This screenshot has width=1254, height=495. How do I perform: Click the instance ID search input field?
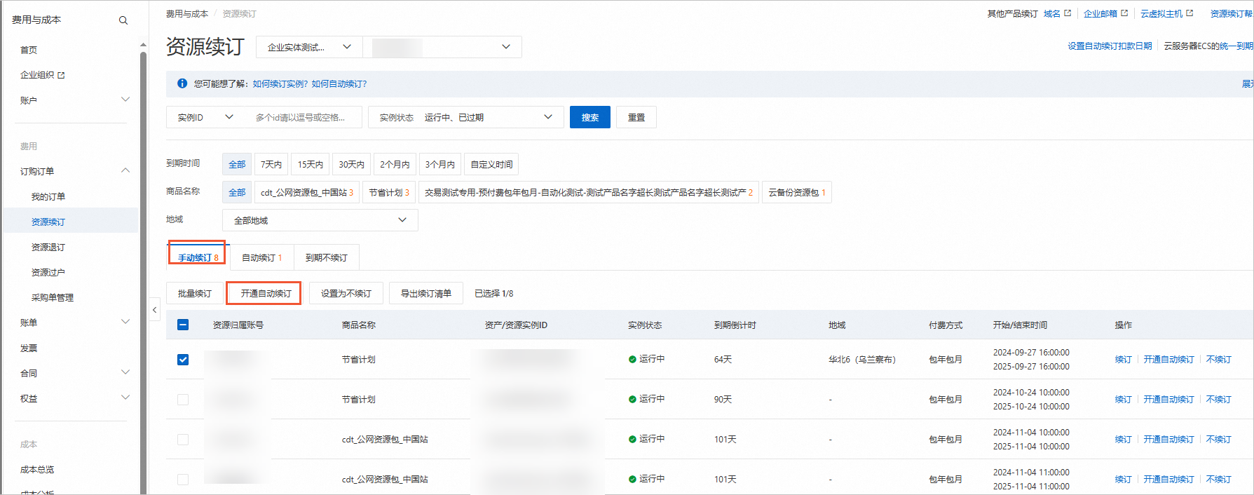(x=302, y=117)
